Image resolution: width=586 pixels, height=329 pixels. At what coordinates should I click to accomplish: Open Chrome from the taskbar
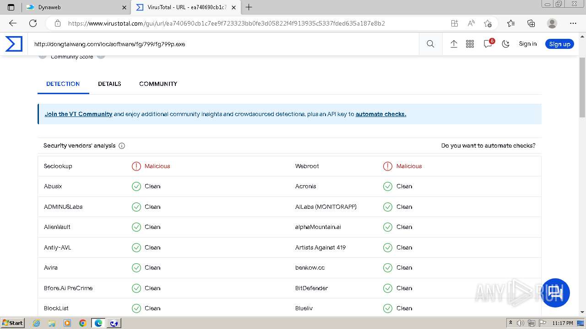(82, 323)
